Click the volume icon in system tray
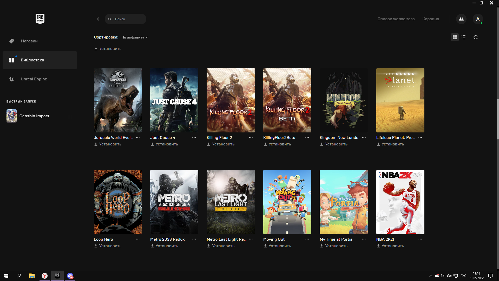Screen dimensions: 499x281 pyautogui.click(x=449, y=276)
